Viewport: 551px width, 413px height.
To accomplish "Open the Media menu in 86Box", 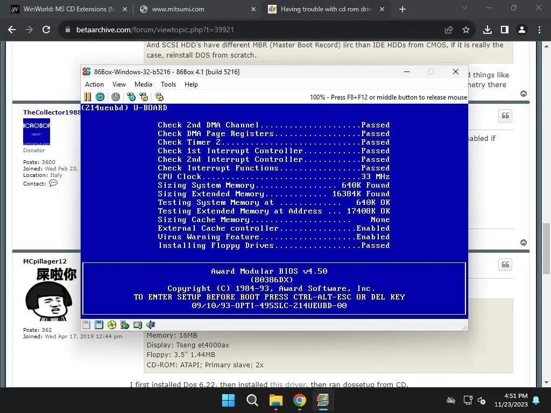I will click(143, 84).
